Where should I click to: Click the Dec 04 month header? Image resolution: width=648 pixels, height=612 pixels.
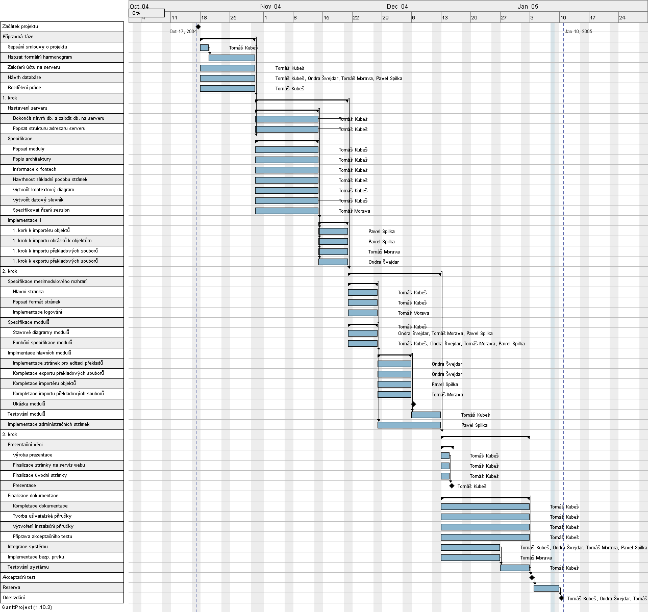coord(397,7)
